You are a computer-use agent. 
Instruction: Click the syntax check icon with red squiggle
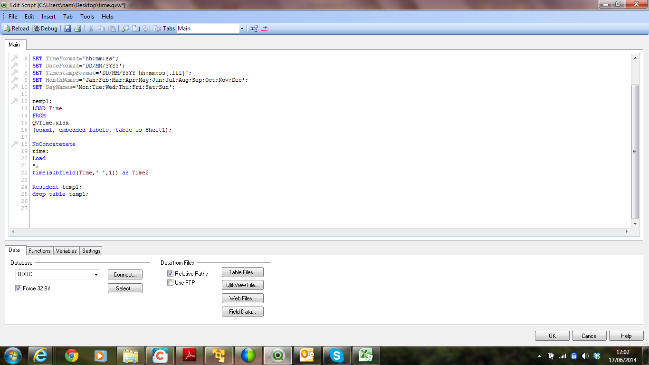pyautogui.click(x=265, y=29)
